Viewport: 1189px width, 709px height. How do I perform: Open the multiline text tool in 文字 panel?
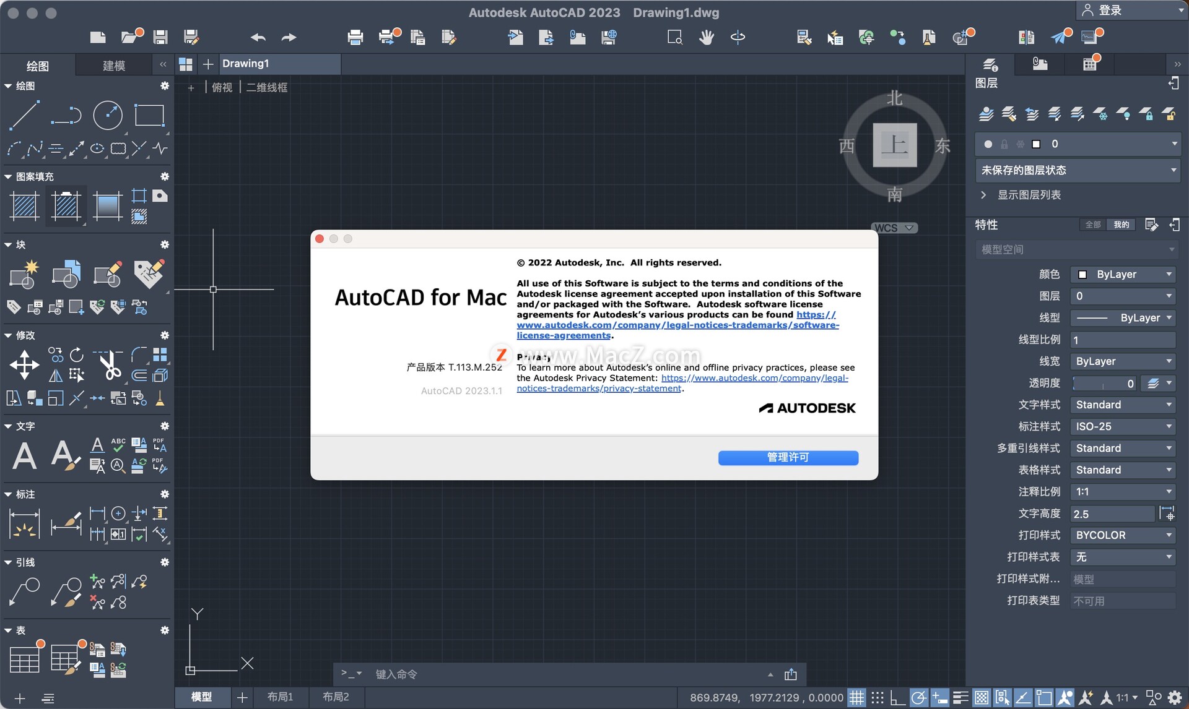click(x=25, y=456)
